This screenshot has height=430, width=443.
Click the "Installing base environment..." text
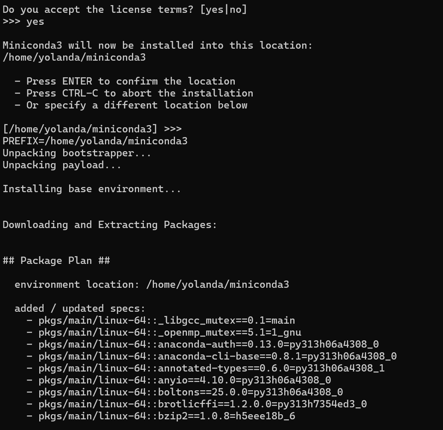[x=92, y=189]
